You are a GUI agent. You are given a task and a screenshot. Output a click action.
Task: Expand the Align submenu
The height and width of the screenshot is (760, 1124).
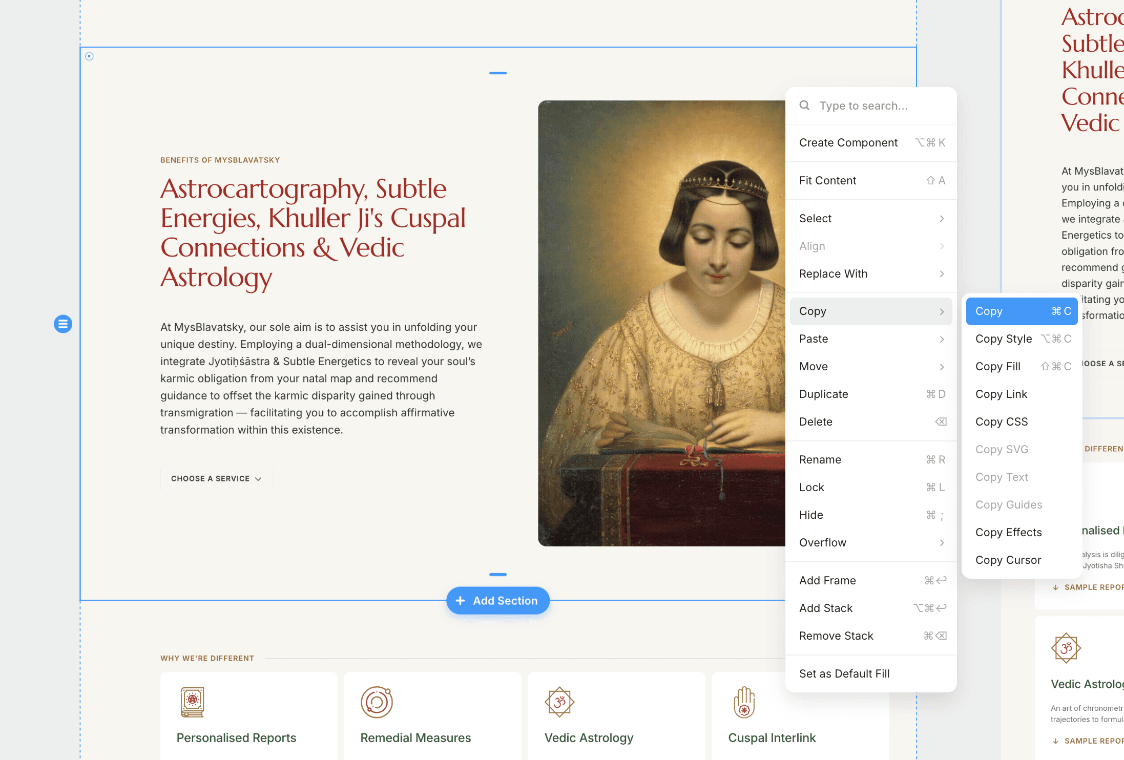(x=871, y=246)
